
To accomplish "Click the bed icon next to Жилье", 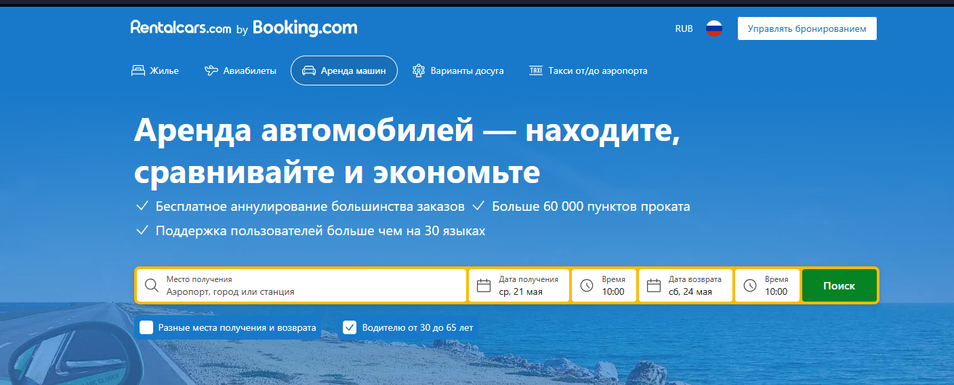I will [x=138, y=70].
